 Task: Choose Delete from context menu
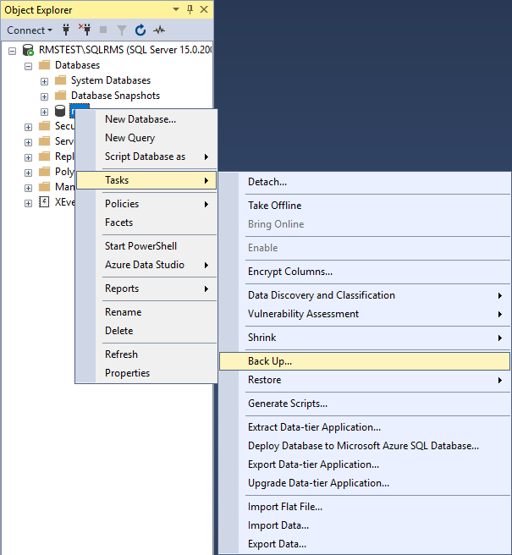(146, 331)
